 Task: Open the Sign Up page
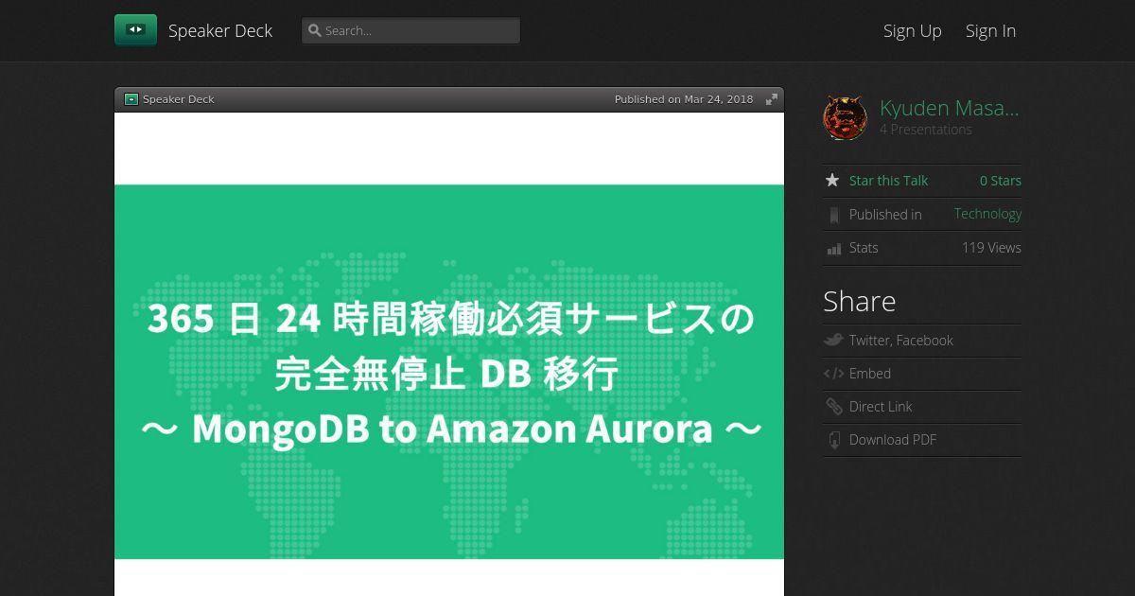912,30
